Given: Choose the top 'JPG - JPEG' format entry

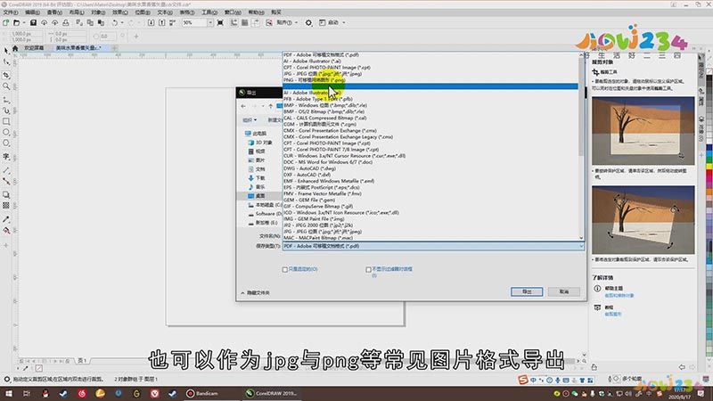Looking at the screenshot, I should pos(430,74).
